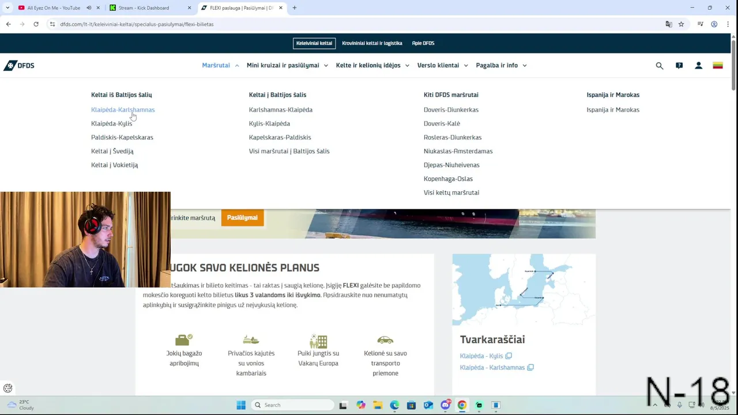Open Keltai į Vokietiją
This screenshot has width=738, height=415.
pos(114,165)
